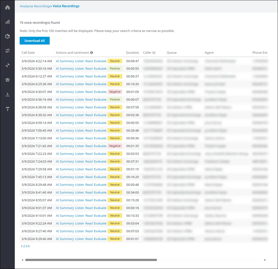Click info icon beside Actions and sentiment
Viewport: 278px width, 269px height.
pos(91,53)
